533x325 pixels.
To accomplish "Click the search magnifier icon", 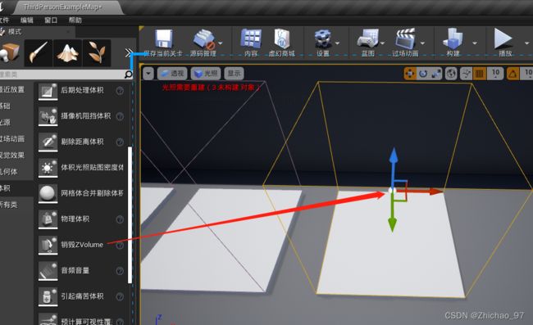I will [x=129, y=74].
